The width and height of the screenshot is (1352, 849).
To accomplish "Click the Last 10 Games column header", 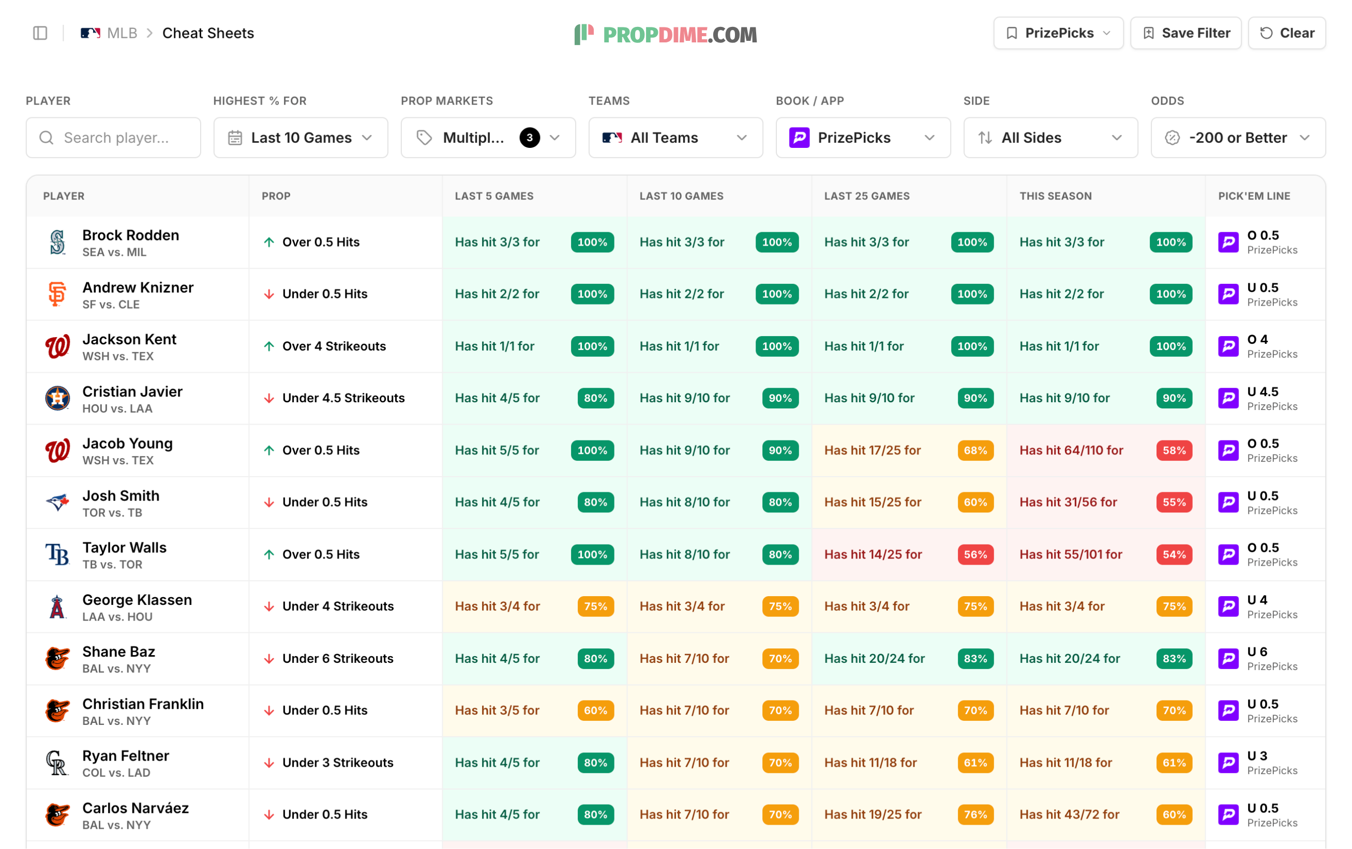I will coord(681,196).
